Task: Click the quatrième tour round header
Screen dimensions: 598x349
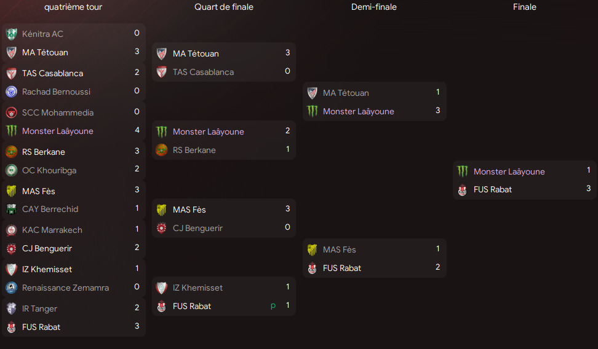Action: click(73, 7)
